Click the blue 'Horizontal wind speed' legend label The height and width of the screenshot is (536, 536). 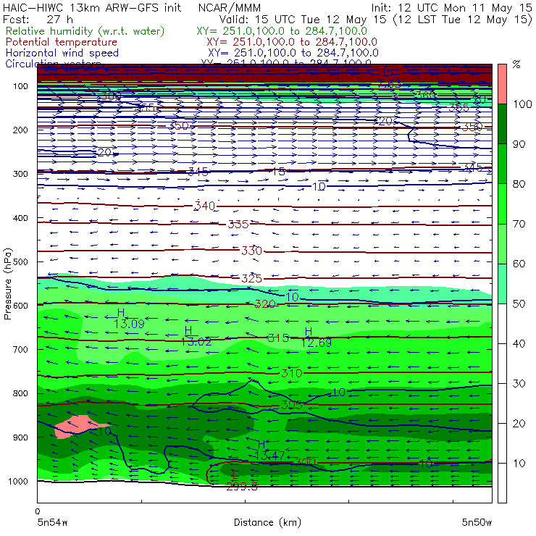click(x=62, y=53)
